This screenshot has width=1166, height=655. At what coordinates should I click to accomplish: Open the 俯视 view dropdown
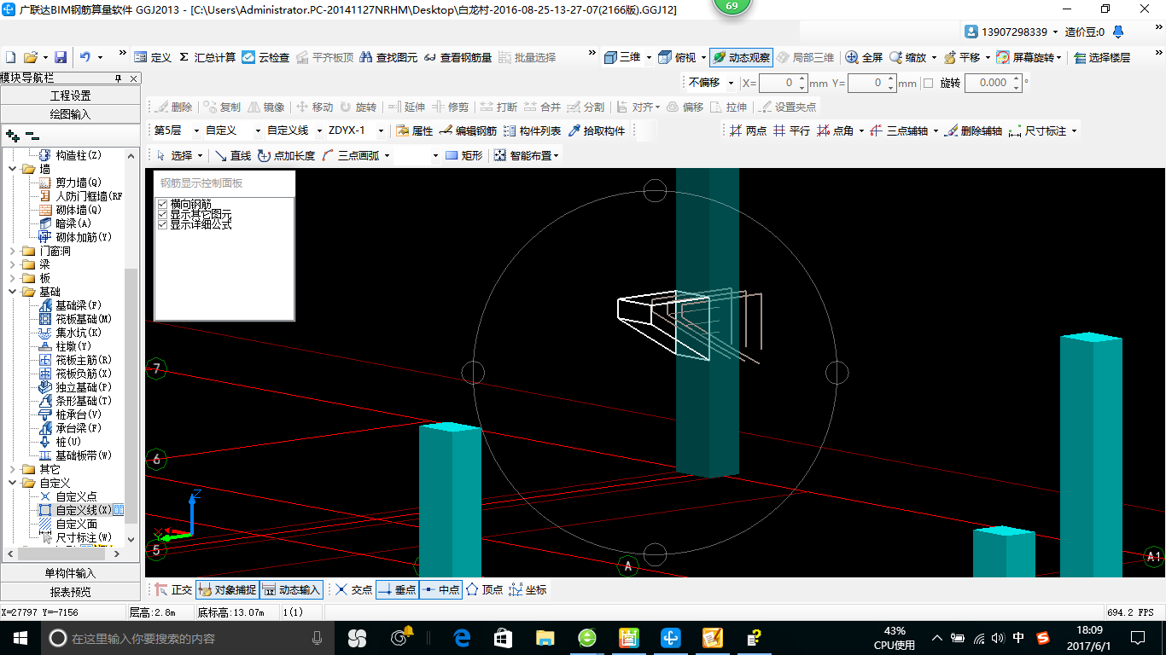(703, 57)
